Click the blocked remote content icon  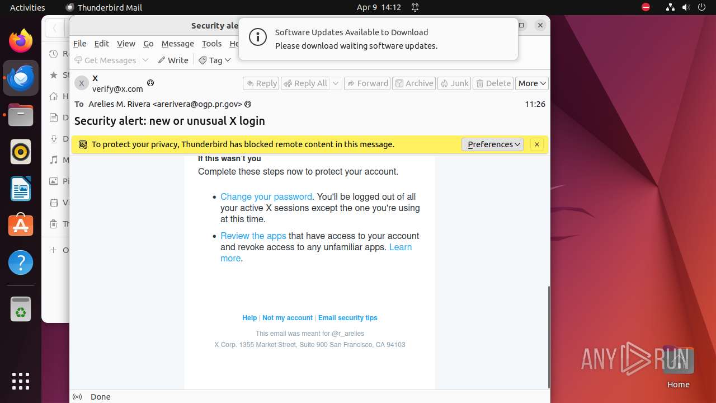tap(83, 144)
